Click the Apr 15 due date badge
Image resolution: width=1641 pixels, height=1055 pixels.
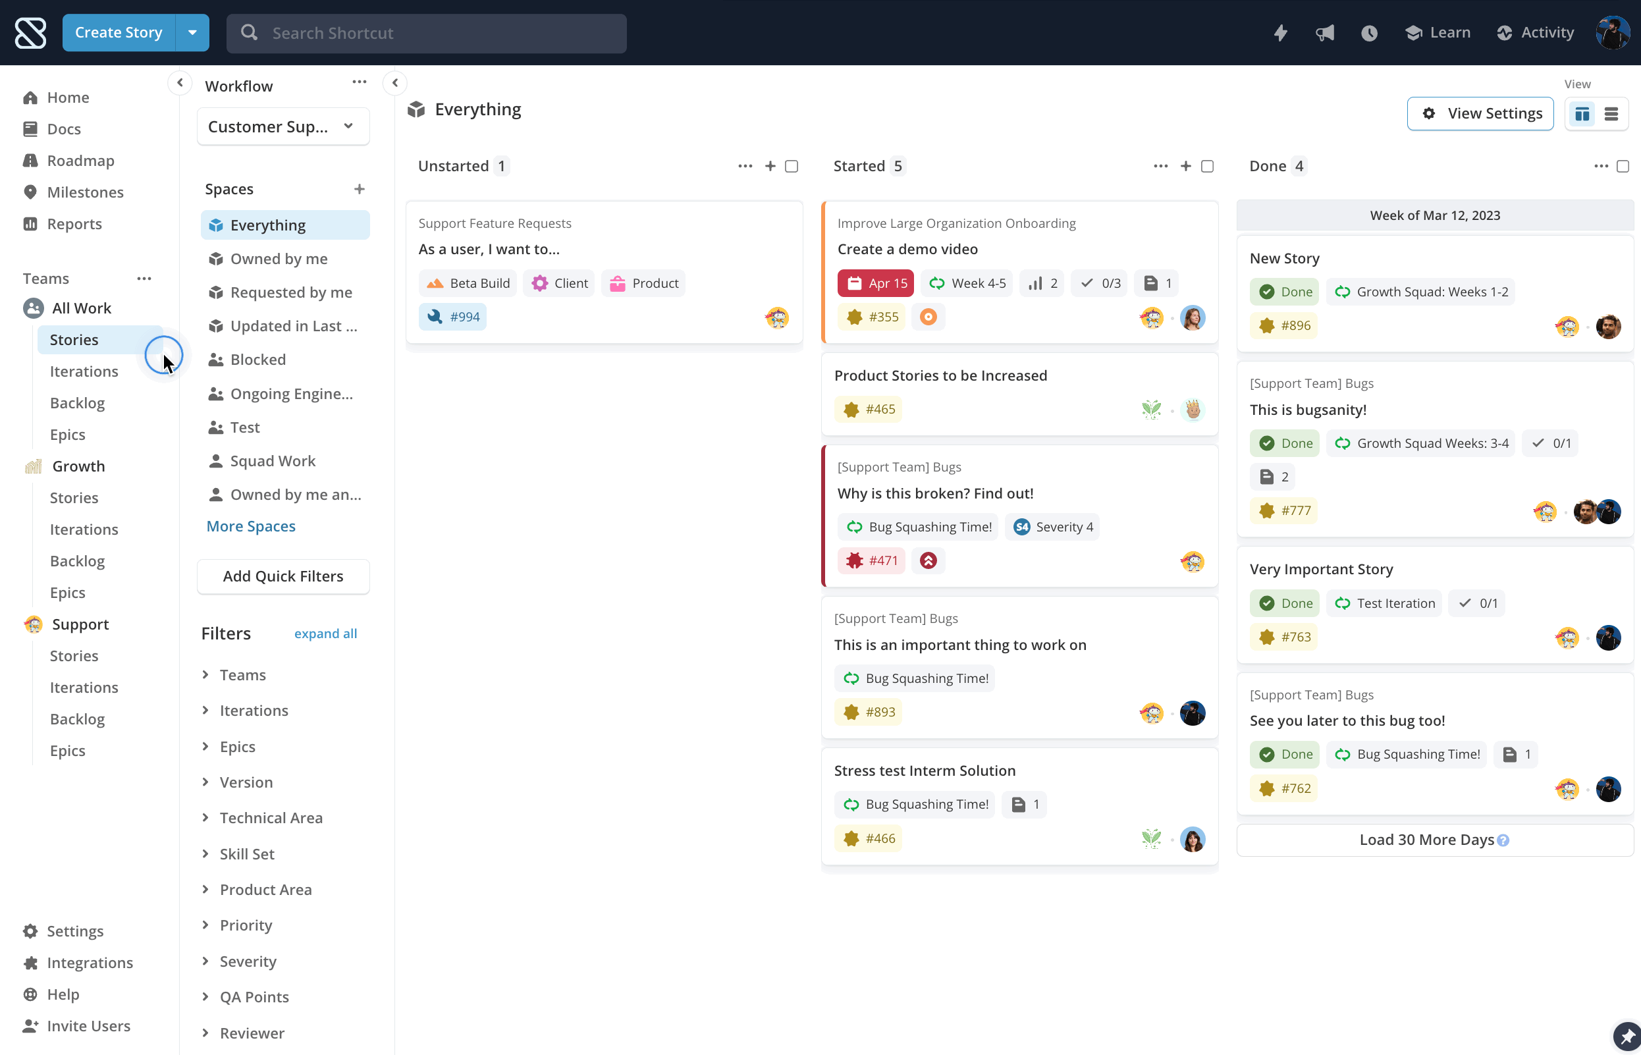click(x=875, y=284)
